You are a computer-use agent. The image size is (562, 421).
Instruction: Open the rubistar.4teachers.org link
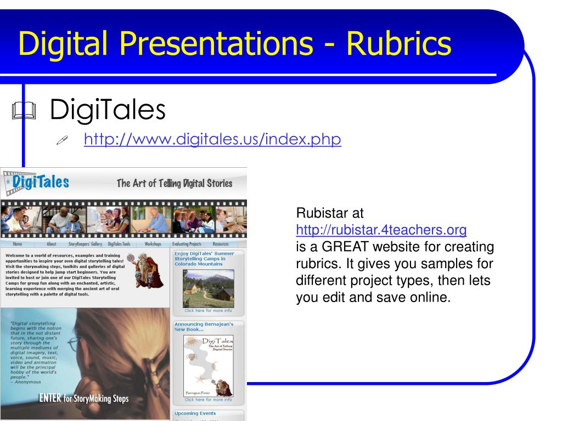pos(381,230)
